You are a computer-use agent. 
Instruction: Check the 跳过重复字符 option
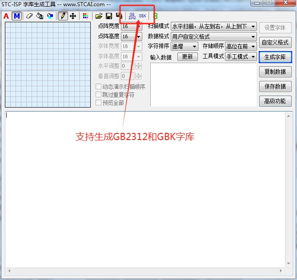pyautogui.click(x=99, y=95)
